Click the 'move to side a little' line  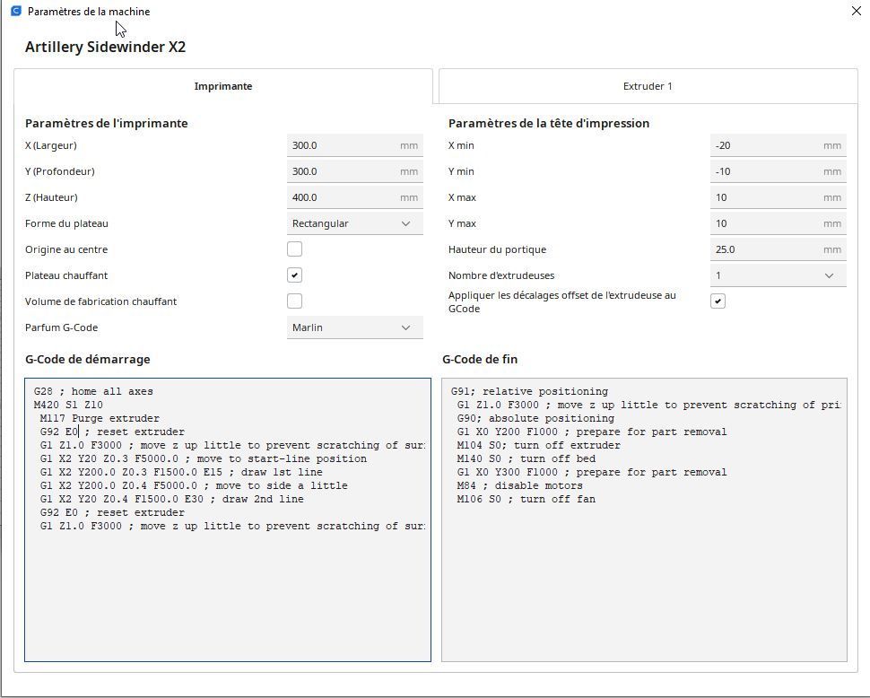click(194, 485)
